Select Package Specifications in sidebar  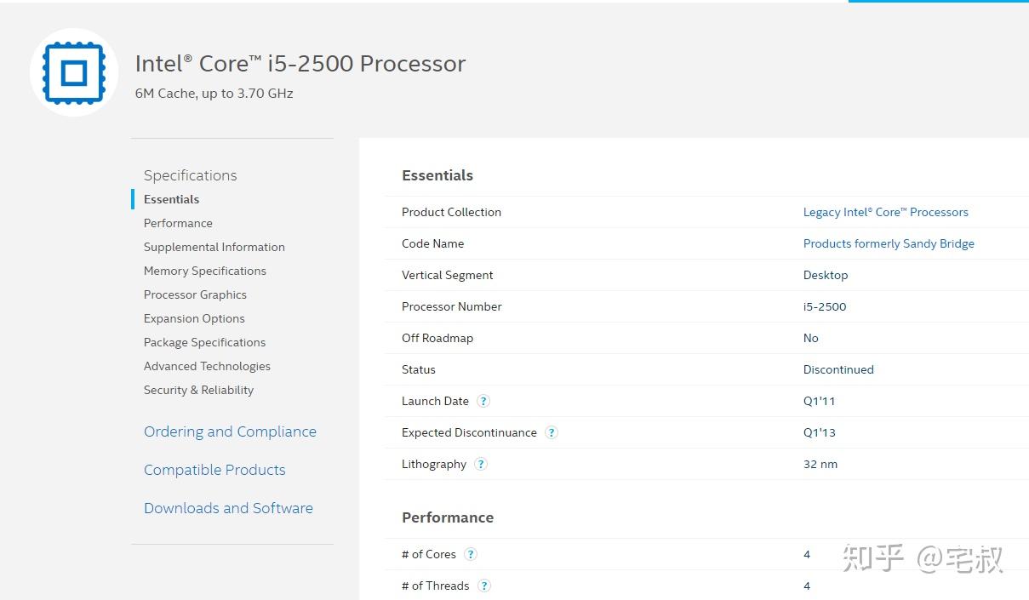(x=204, y=342)
